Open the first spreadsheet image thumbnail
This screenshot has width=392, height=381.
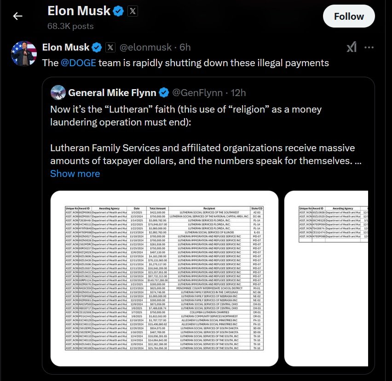(x=164, y=278)
